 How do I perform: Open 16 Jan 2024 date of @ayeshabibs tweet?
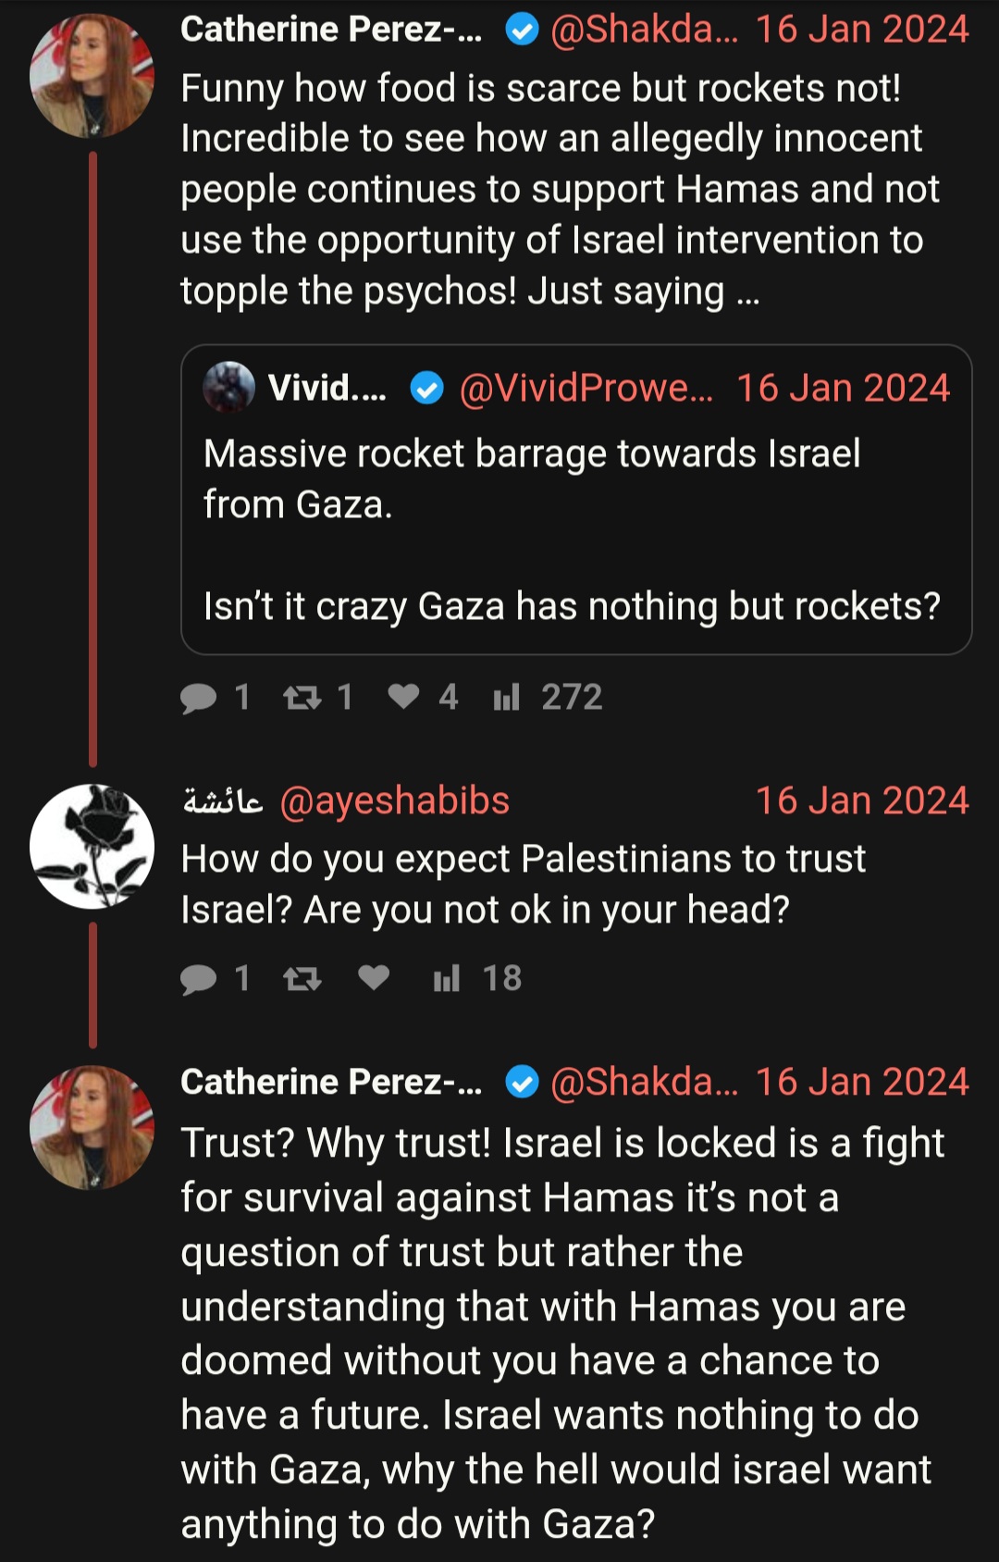coord(862,800)
